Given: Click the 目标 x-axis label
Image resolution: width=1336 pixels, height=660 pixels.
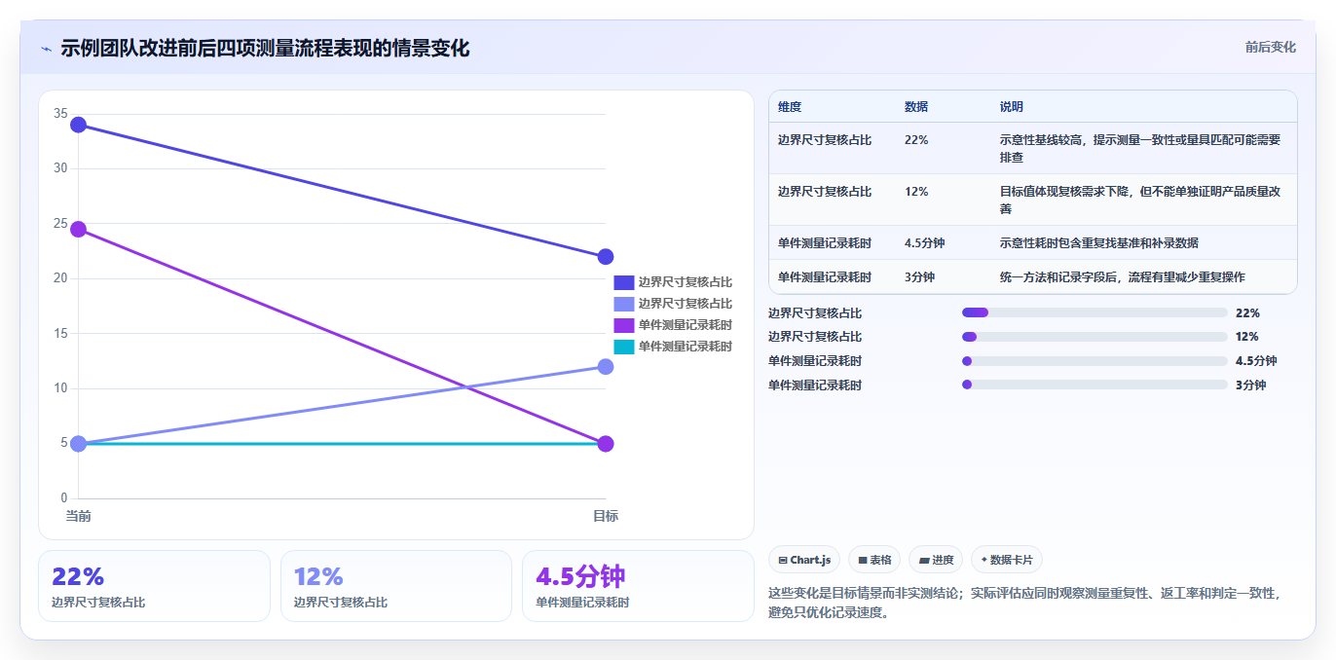Looking at the screenshot, I should tap(605, 516).
